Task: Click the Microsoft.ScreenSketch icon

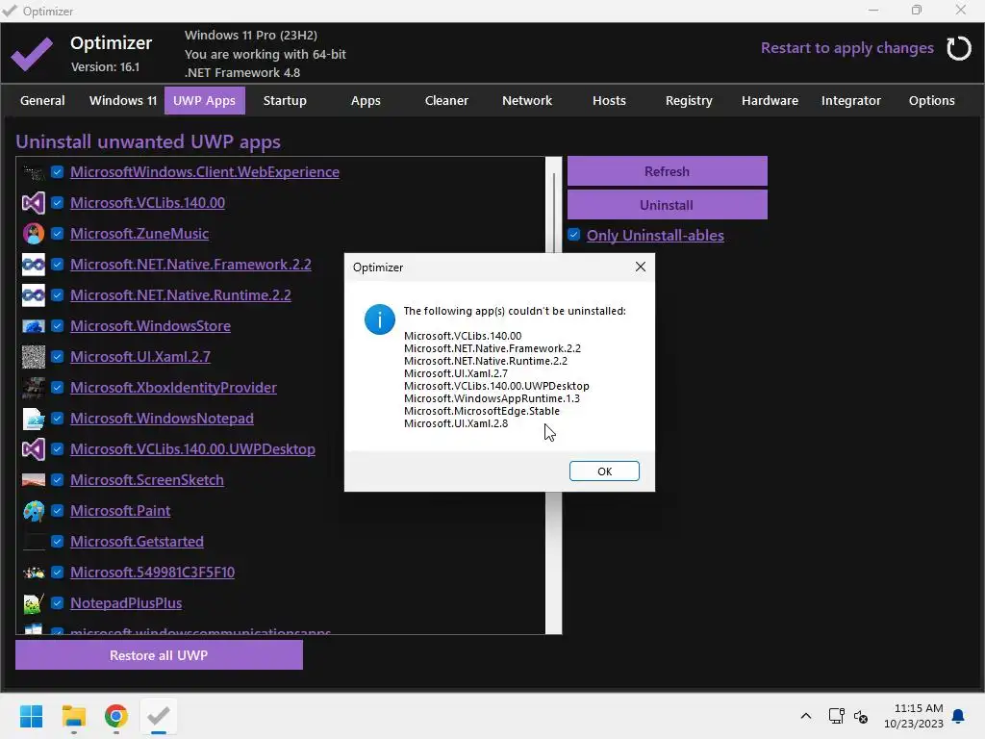Action: 34,480
